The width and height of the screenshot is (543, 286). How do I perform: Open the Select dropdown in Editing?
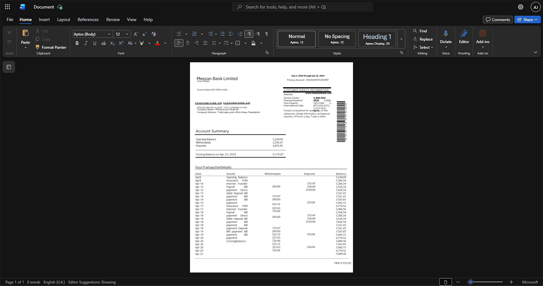(423, 47)
